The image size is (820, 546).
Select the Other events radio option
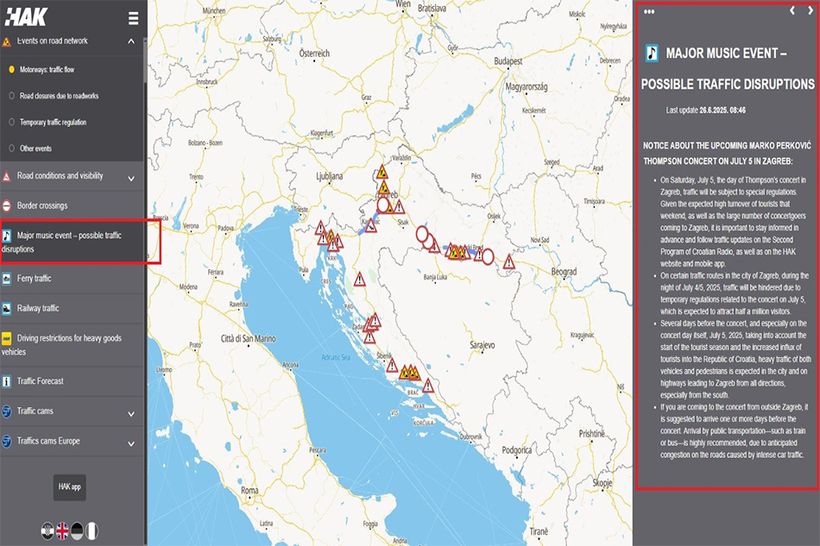tap(11, 148)
